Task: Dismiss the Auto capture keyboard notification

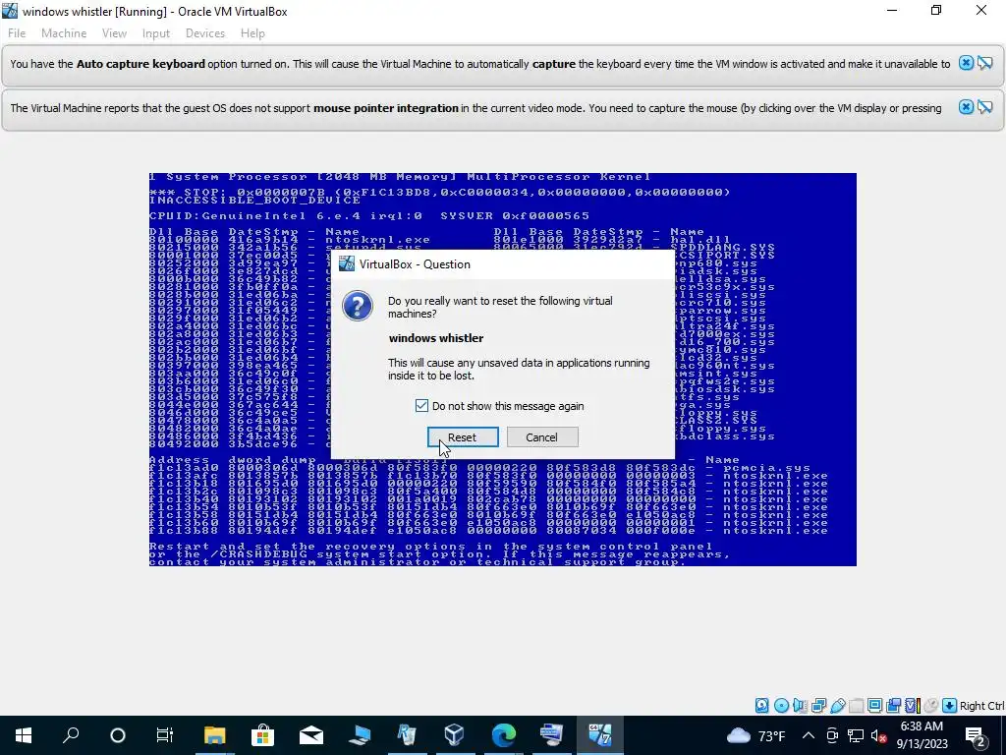Action: tap(967, 63)
